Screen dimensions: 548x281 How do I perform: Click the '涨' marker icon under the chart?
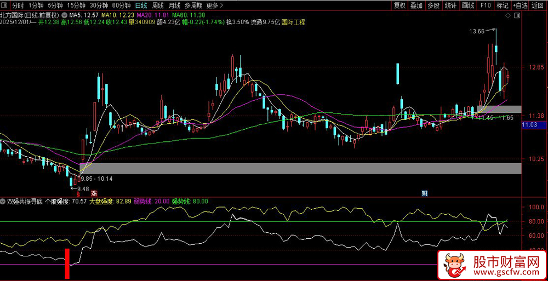94,193
